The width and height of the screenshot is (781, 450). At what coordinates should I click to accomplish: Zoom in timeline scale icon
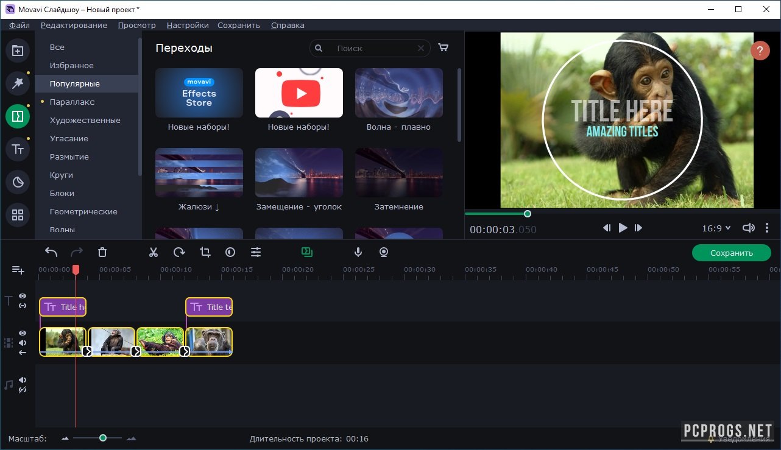pos(131,438)
